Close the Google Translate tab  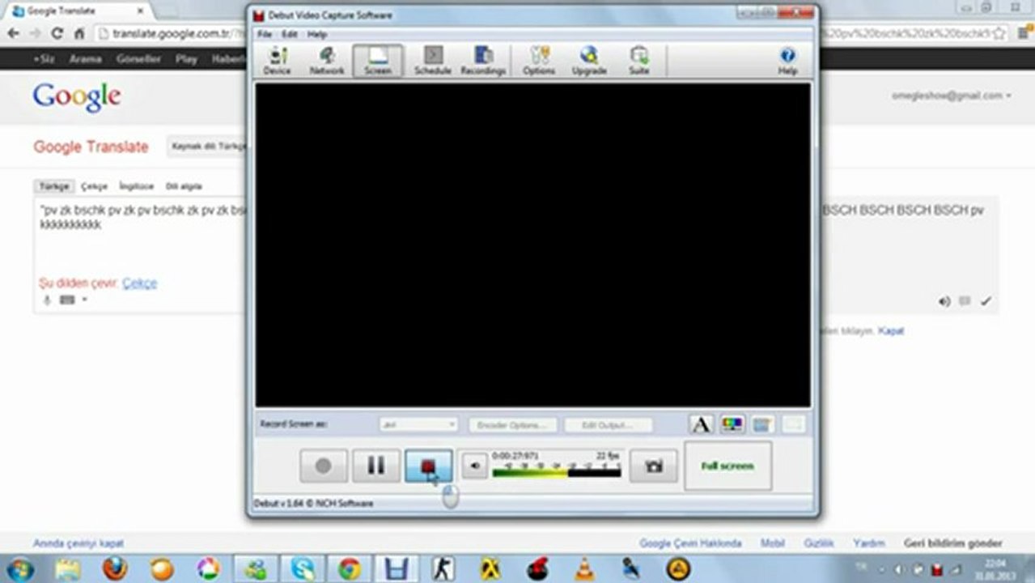tap(140, 11)
